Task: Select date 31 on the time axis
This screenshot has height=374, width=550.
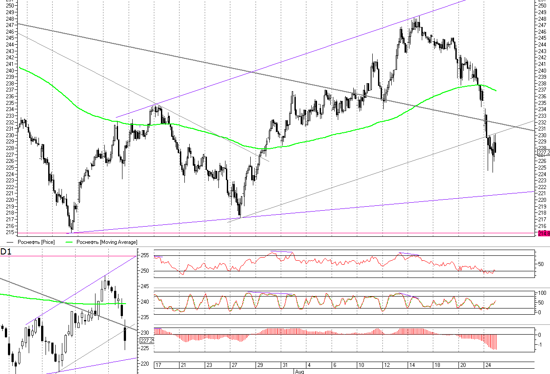Action: [286, 366]
